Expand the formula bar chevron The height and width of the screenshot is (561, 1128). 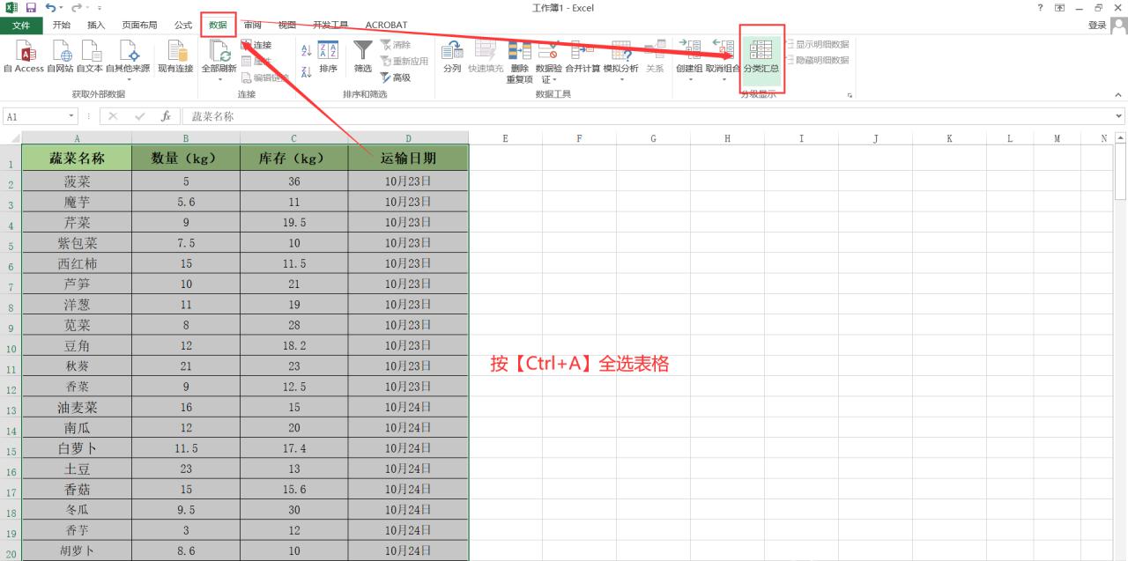pos(1120,116)
